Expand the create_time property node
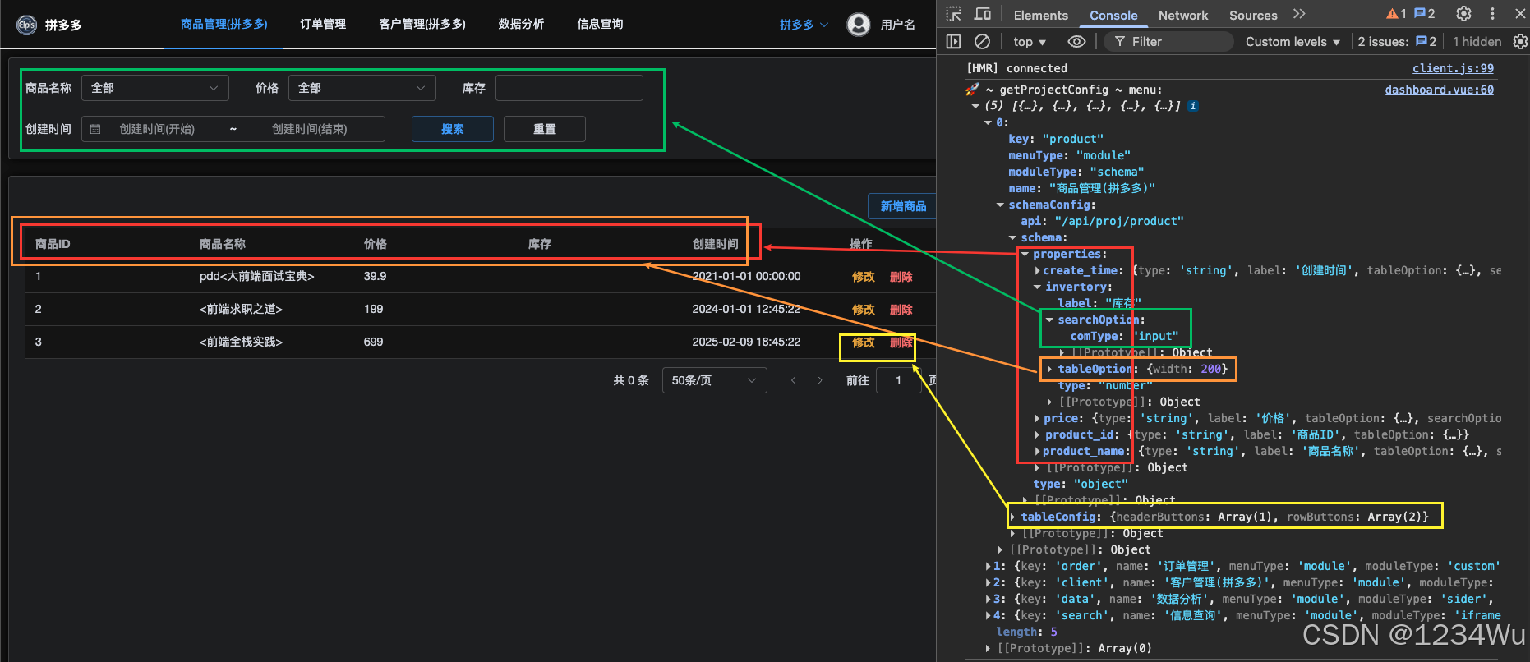Screen dimensions: 1530x662 pos(1038,270)
